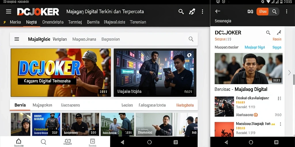Open the main photo in the right phone panel

pyautogui.click(x=249, y=68)
